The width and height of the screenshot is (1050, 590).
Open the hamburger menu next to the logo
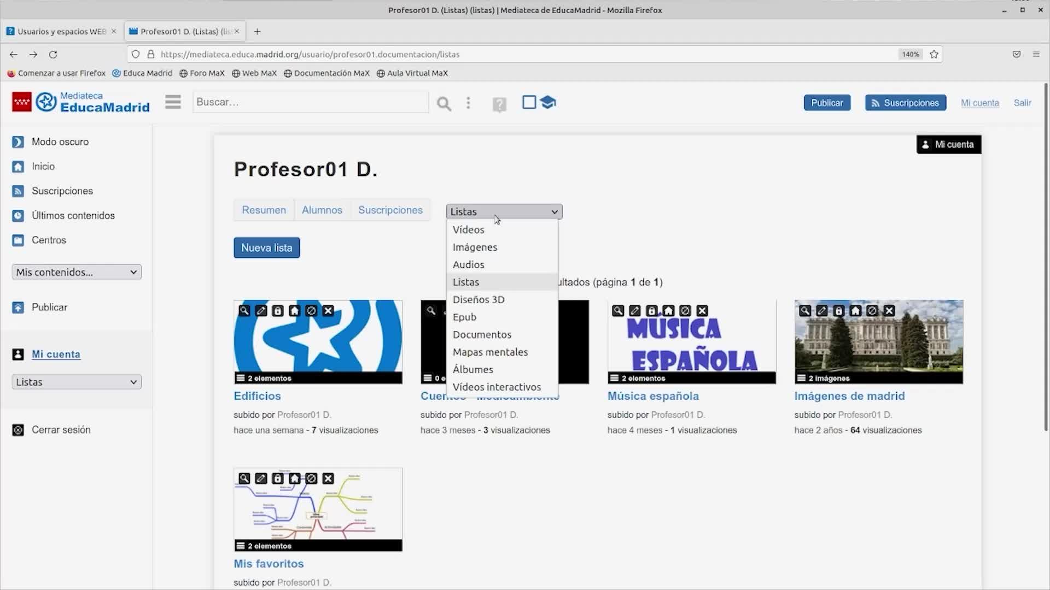pos(173,102)
